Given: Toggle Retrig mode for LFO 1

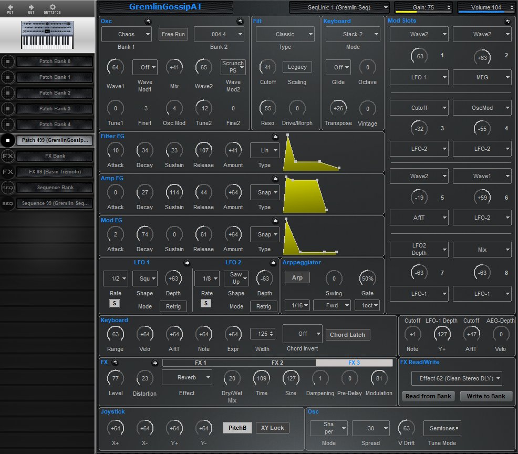Looking at the screenshot, I should (x=173, y=307).
